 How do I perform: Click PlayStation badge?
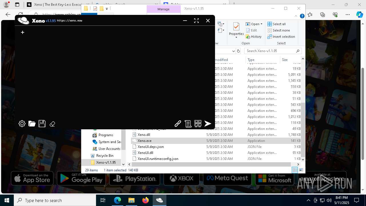tap(134, 179)
